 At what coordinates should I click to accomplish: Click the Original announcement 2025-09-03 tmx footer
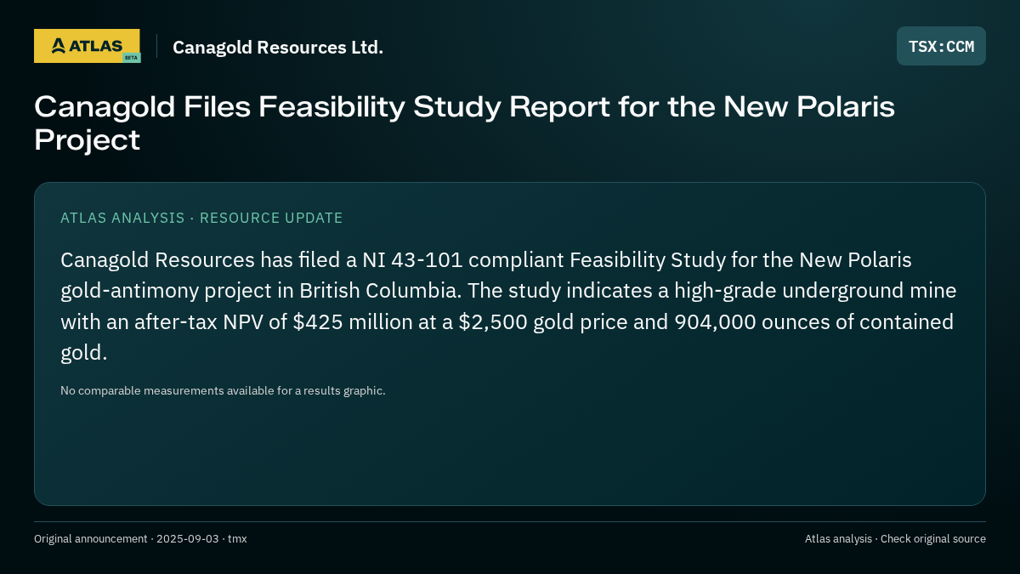140,538
